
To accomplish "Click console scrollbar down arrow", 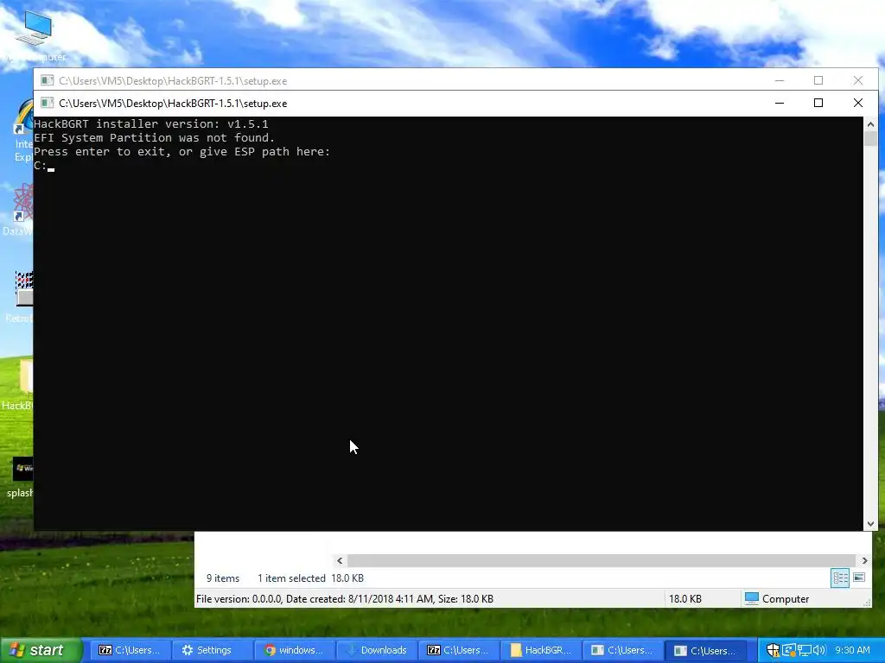I will [870, 524].
